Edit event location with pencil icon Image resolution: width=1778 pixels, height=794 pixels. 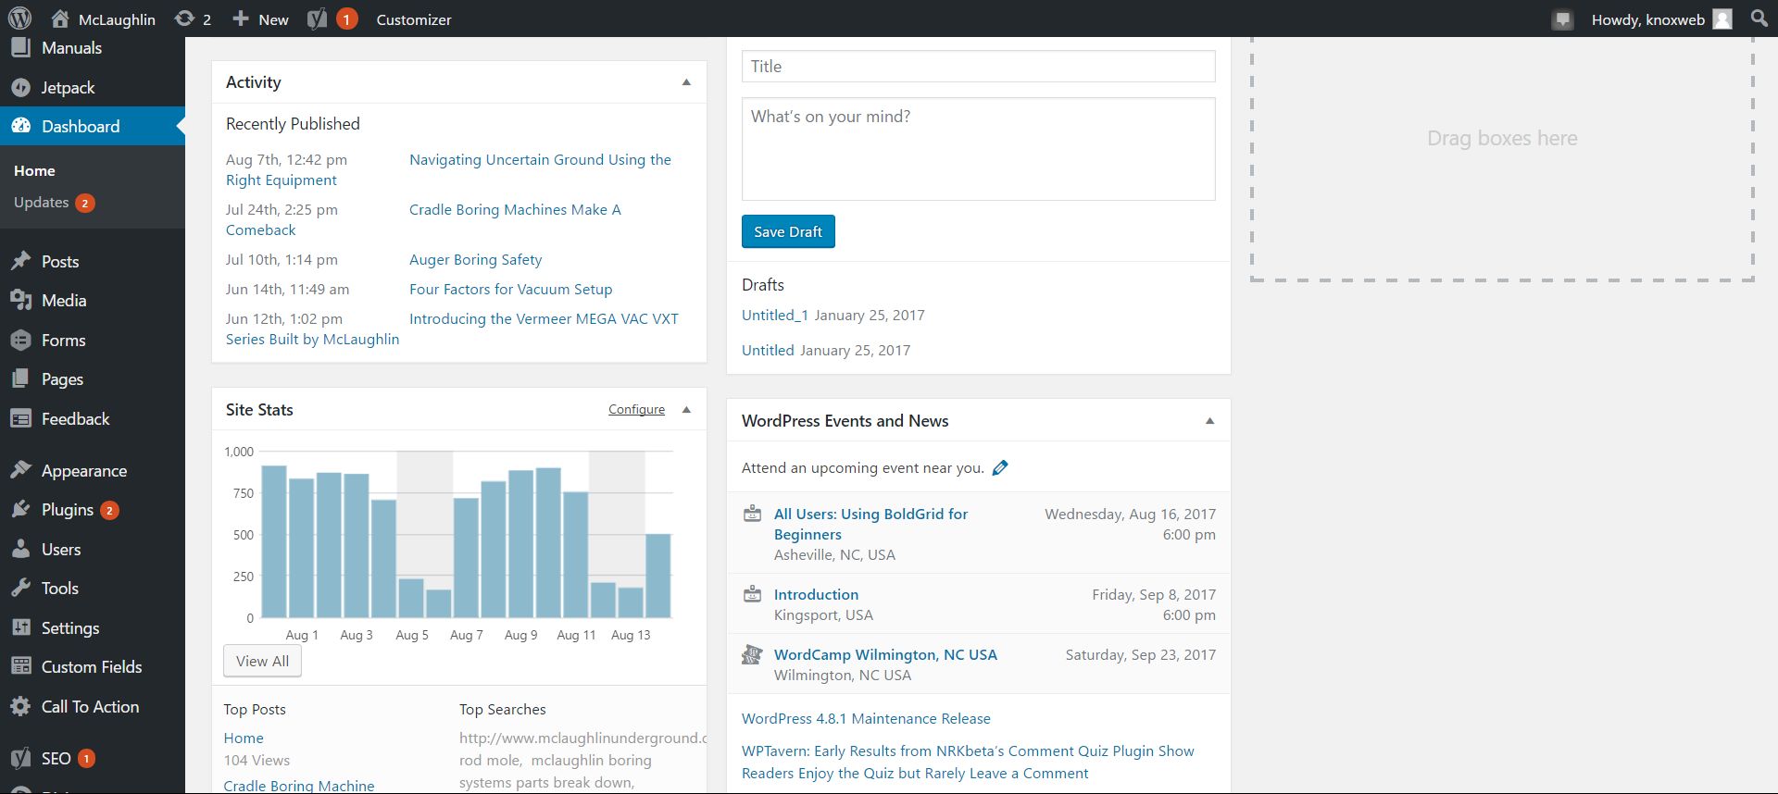point(1000,468)
